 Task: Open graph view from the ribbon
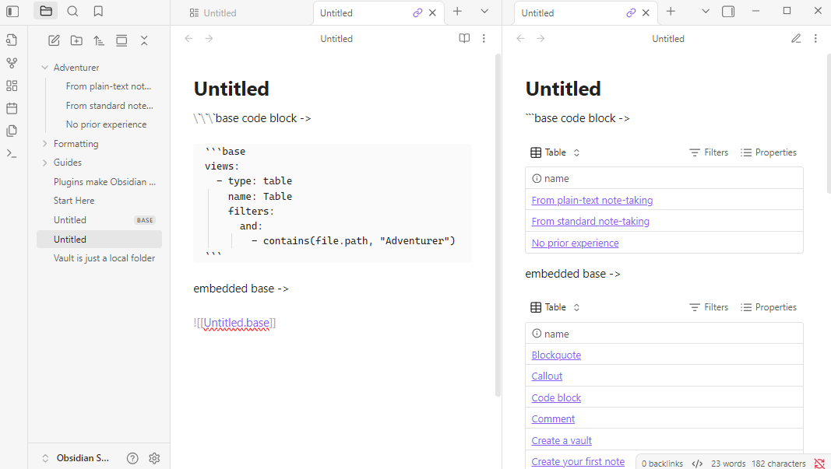click(x=12, y=63)
